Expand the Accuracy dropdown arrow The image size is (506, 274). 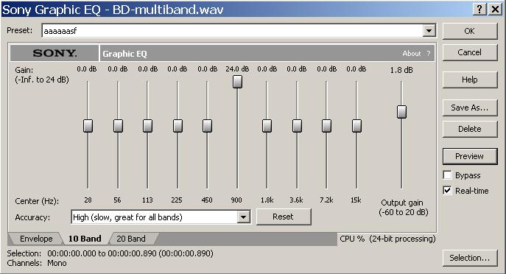click(243, 217)
